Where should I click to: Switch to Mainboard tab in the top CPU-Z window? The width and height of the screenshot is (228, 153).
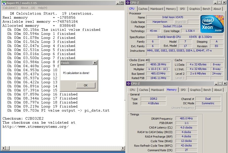pos(157,9)
